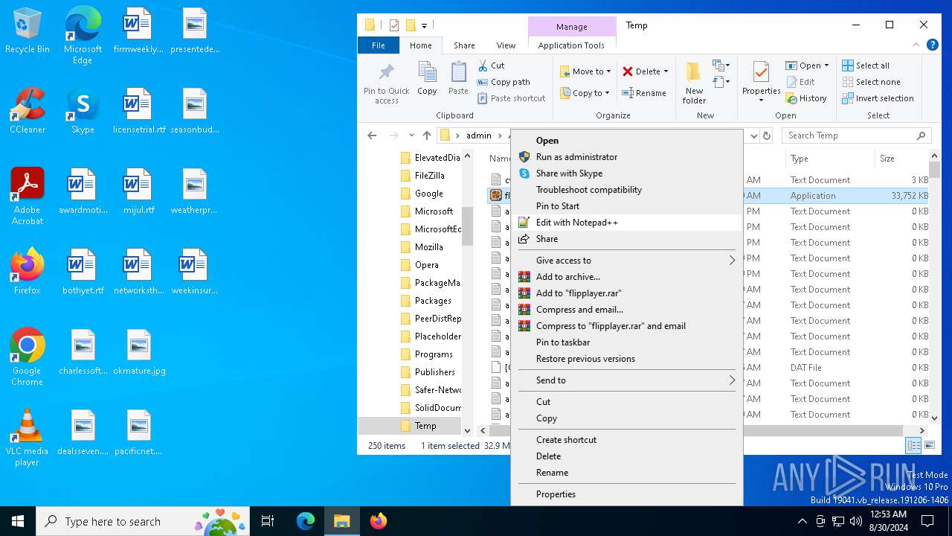This screenshot has width=952, height=536.
Task: Click the Up directory arrow
Action: 426,135
